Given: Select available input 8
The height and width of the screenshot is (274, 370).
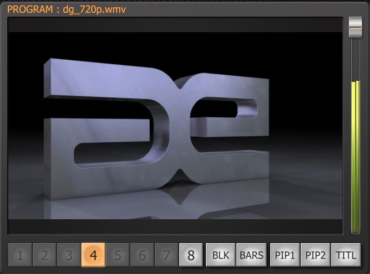Looking at the screenshot, I should tap(191, 255).
